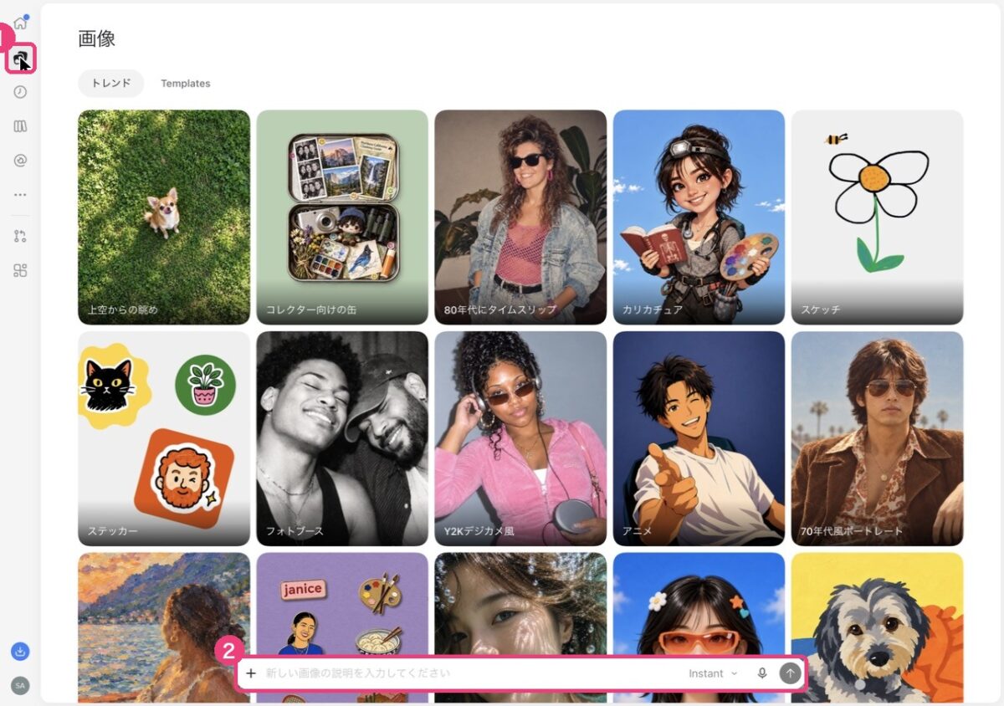Image resolution: width=1004 pixels, height=706 pixels.
Task: Open the branch merge icon in sidebar
Action: pyautogui.click(x=20, y=236)
